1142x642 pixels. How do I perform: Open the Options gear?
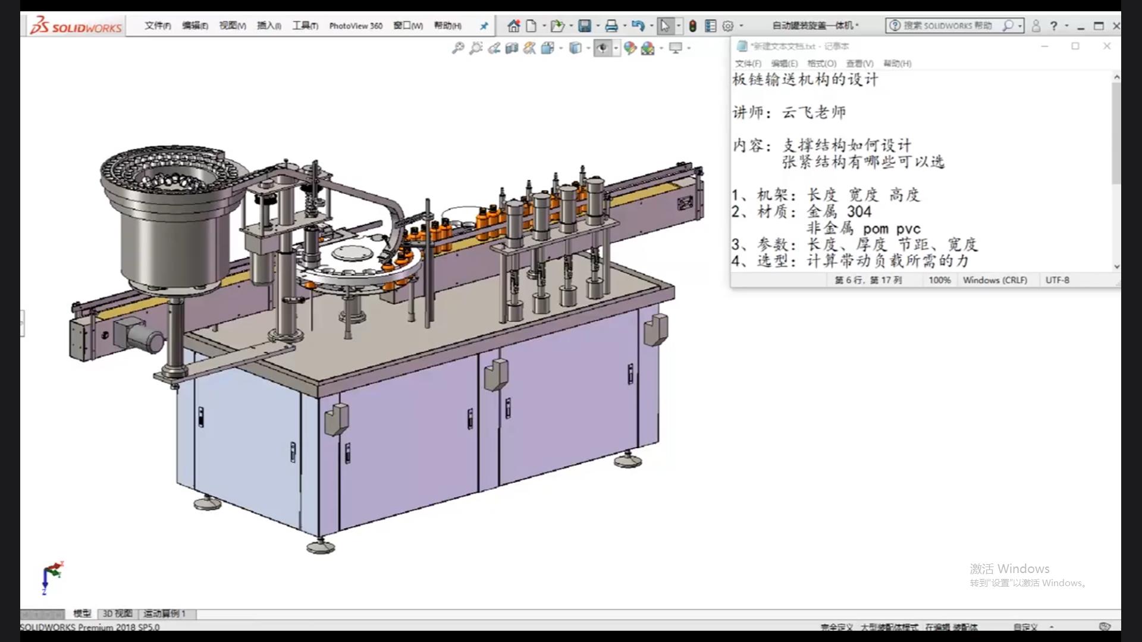727,26
